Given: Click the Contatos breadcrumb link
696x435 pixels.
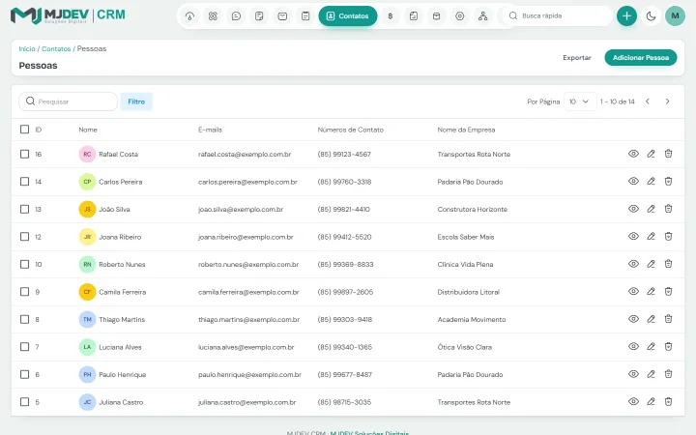Looking at the screenshot, I should (x=56, y=49).
